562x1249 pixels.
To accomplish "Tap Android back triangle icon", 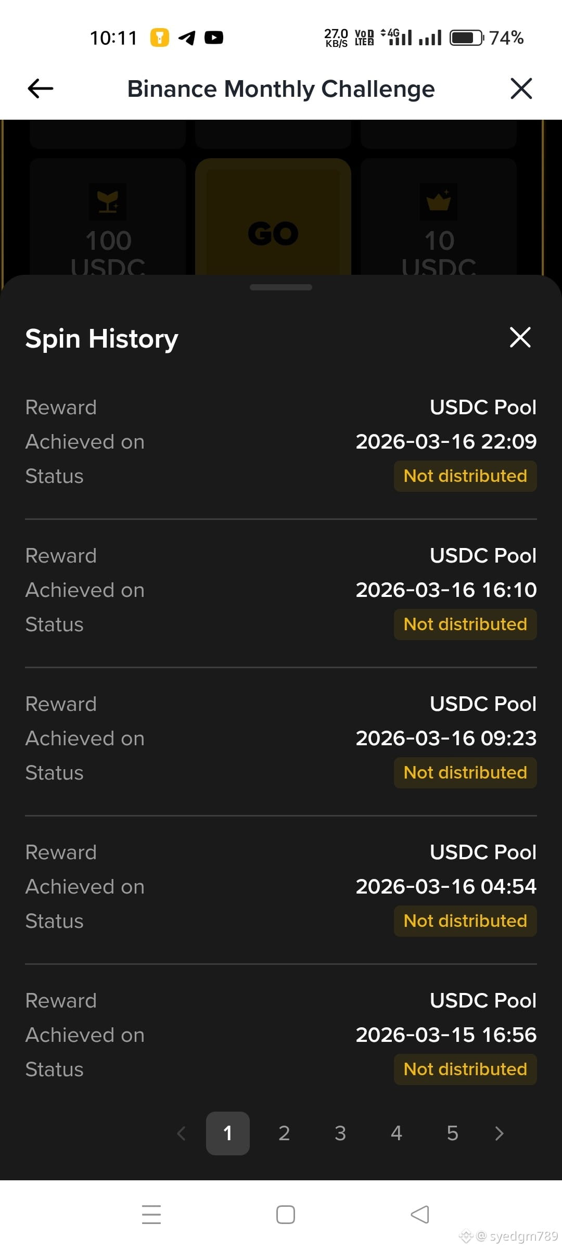I will point(419,1215).
